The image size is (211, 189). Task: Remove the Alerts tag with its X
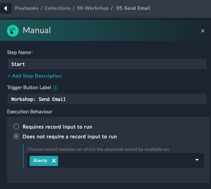[54, 161]
